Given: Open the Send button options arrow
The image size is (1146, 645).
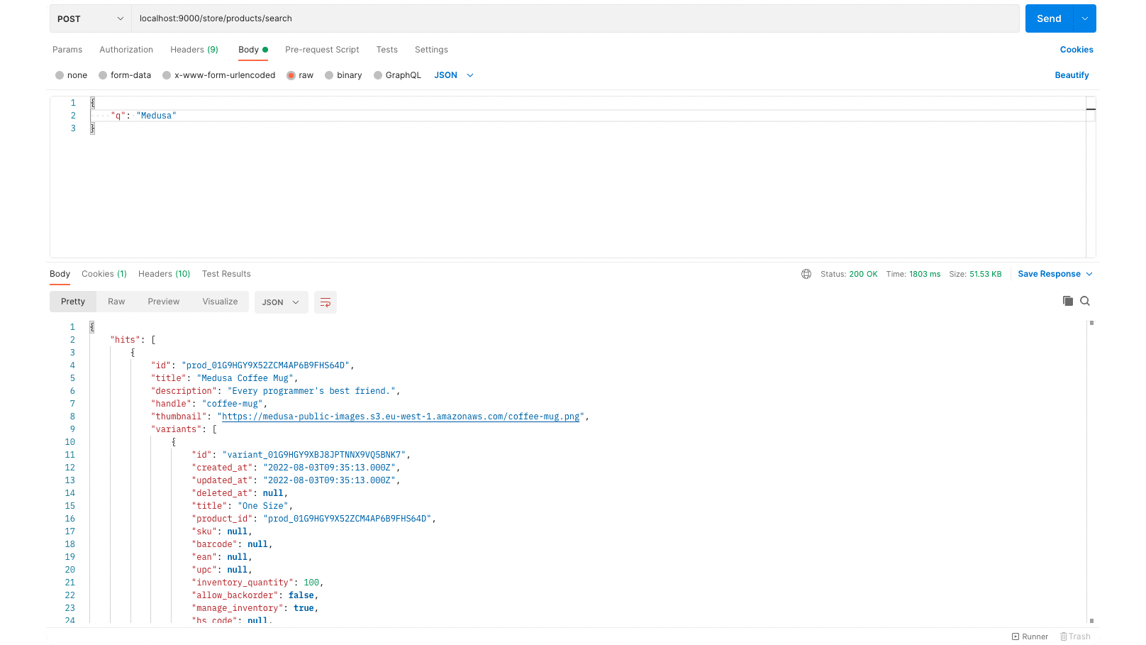Looking at the screenshot, I should coord(1085,18).
